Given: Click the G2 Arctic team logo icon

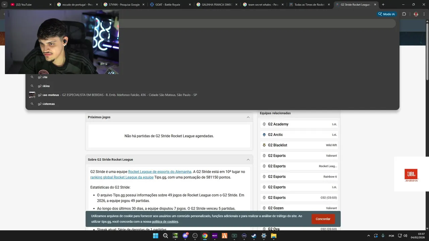Looking at the screenshot, I should [264, 135].
